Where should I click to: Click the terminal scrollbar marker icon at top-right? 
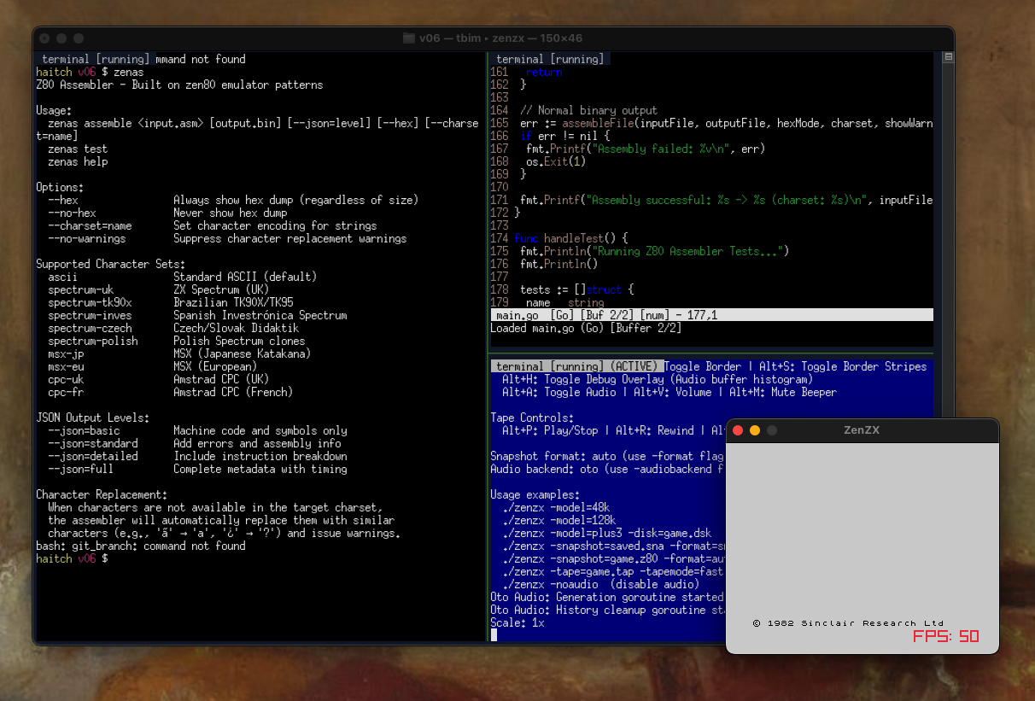click(948, 58)
